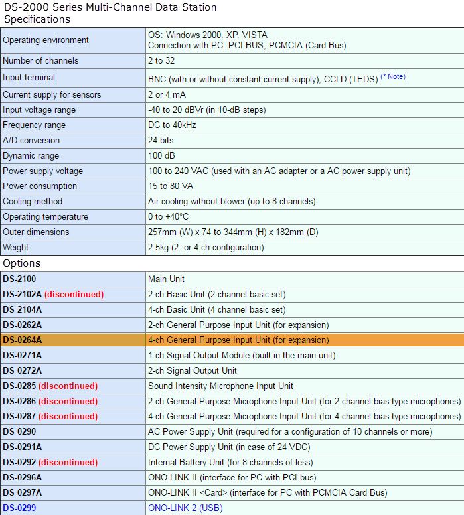Click the 'Frequency range' label
The image size is (464, 515).
point(34,125)
